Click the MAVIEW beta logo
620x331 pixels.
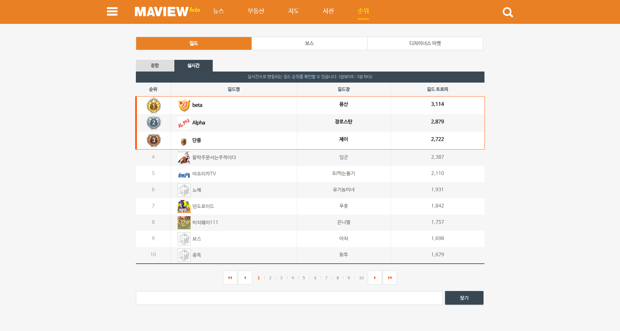point(167,12)
